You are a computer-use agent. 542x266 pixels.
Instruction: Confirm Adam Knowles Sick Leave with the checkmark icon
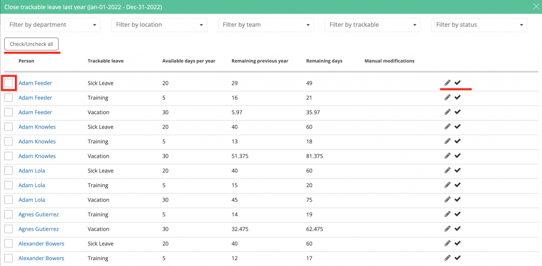(x=458, y=126)
